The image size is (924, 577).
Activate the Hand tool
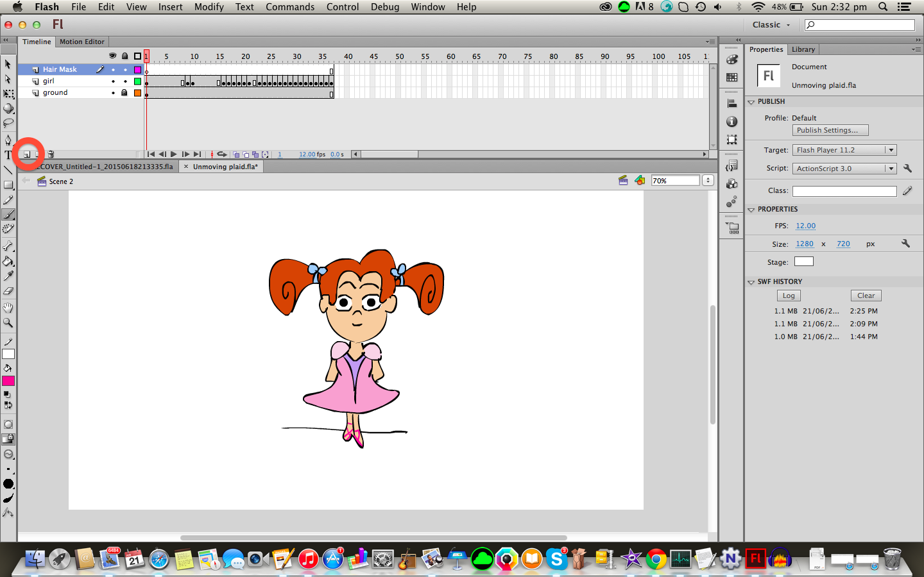point(8,308)
